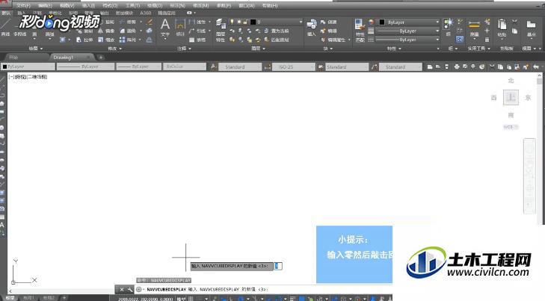Screen dimensions: 545x301
Task: Open the ByLayer lineweight dropdown in ribbon
Action: (408, 31)
